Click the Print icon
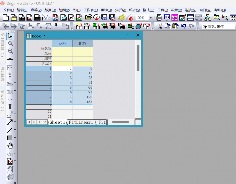Viewport: 236px width, 184px height. pos(159,18)
